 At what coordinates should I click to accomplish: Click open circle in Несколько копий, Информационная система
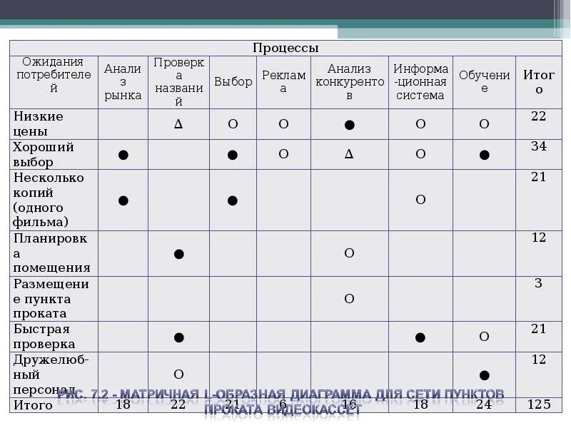click(420, 200)
